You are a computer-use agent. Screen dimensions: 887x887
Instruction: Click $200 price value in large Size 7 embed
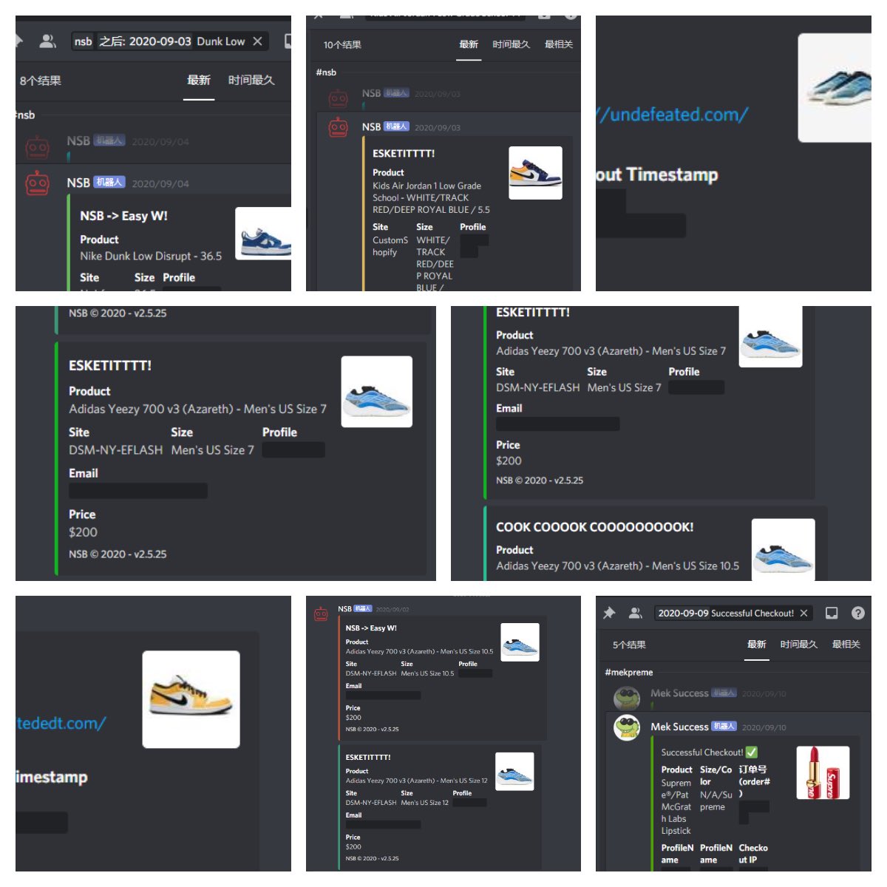click(x=83, y=532)
